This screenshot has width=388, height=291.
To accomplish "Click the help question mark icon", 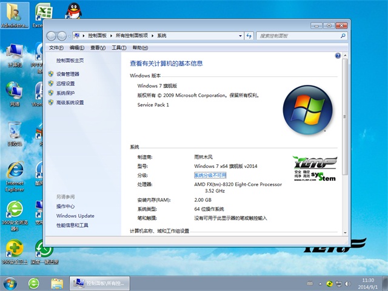I will (x=338, y=56).
